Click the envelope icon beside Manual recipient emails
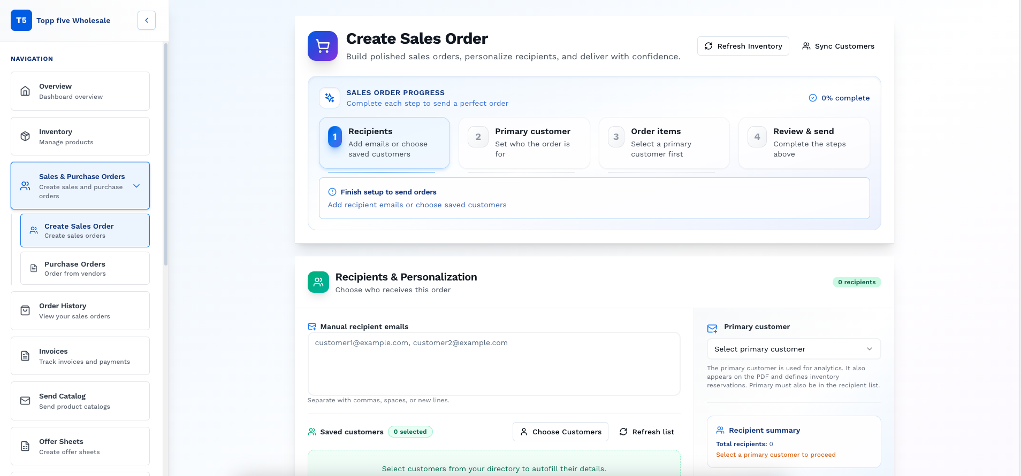 (312, 326)
